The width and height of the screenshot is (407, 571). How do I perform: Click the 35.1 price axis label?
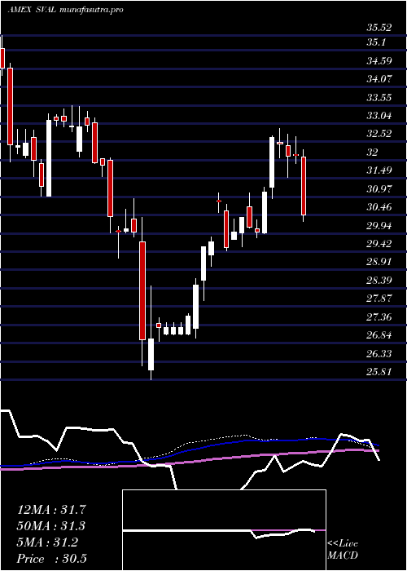[377, 42]
